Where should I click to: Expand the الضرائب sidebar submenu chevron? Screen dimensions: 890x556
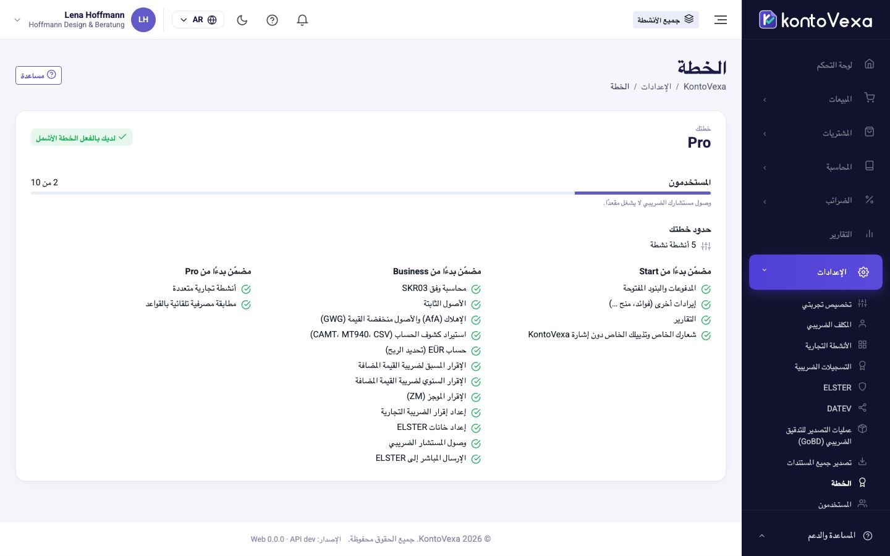click(765, 201)
